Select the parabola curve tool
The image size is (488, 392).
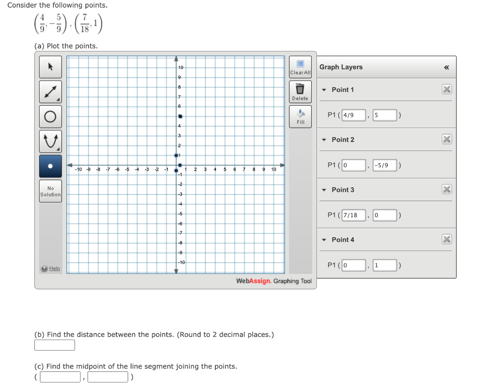click(50, 141)
